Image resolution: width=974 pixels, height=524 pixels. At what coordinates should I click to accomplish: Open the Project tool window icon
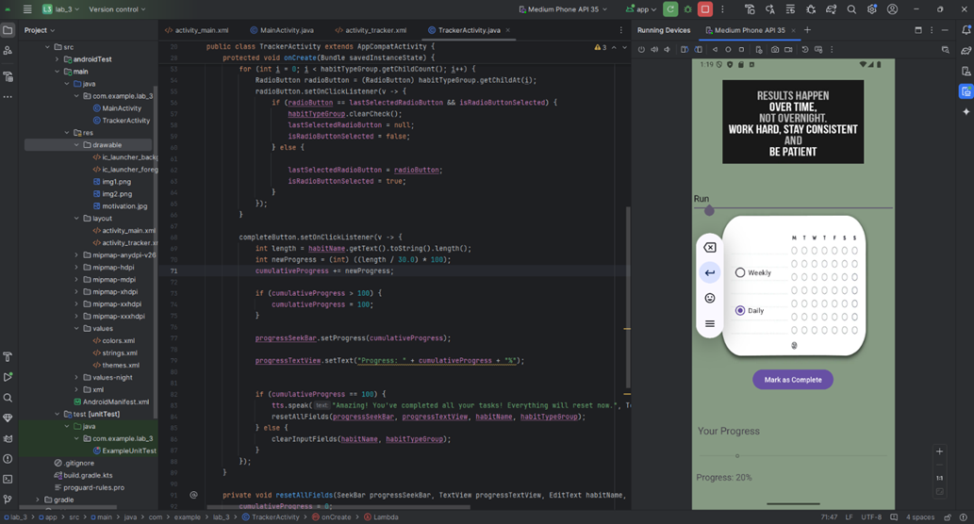coord(8,30)
